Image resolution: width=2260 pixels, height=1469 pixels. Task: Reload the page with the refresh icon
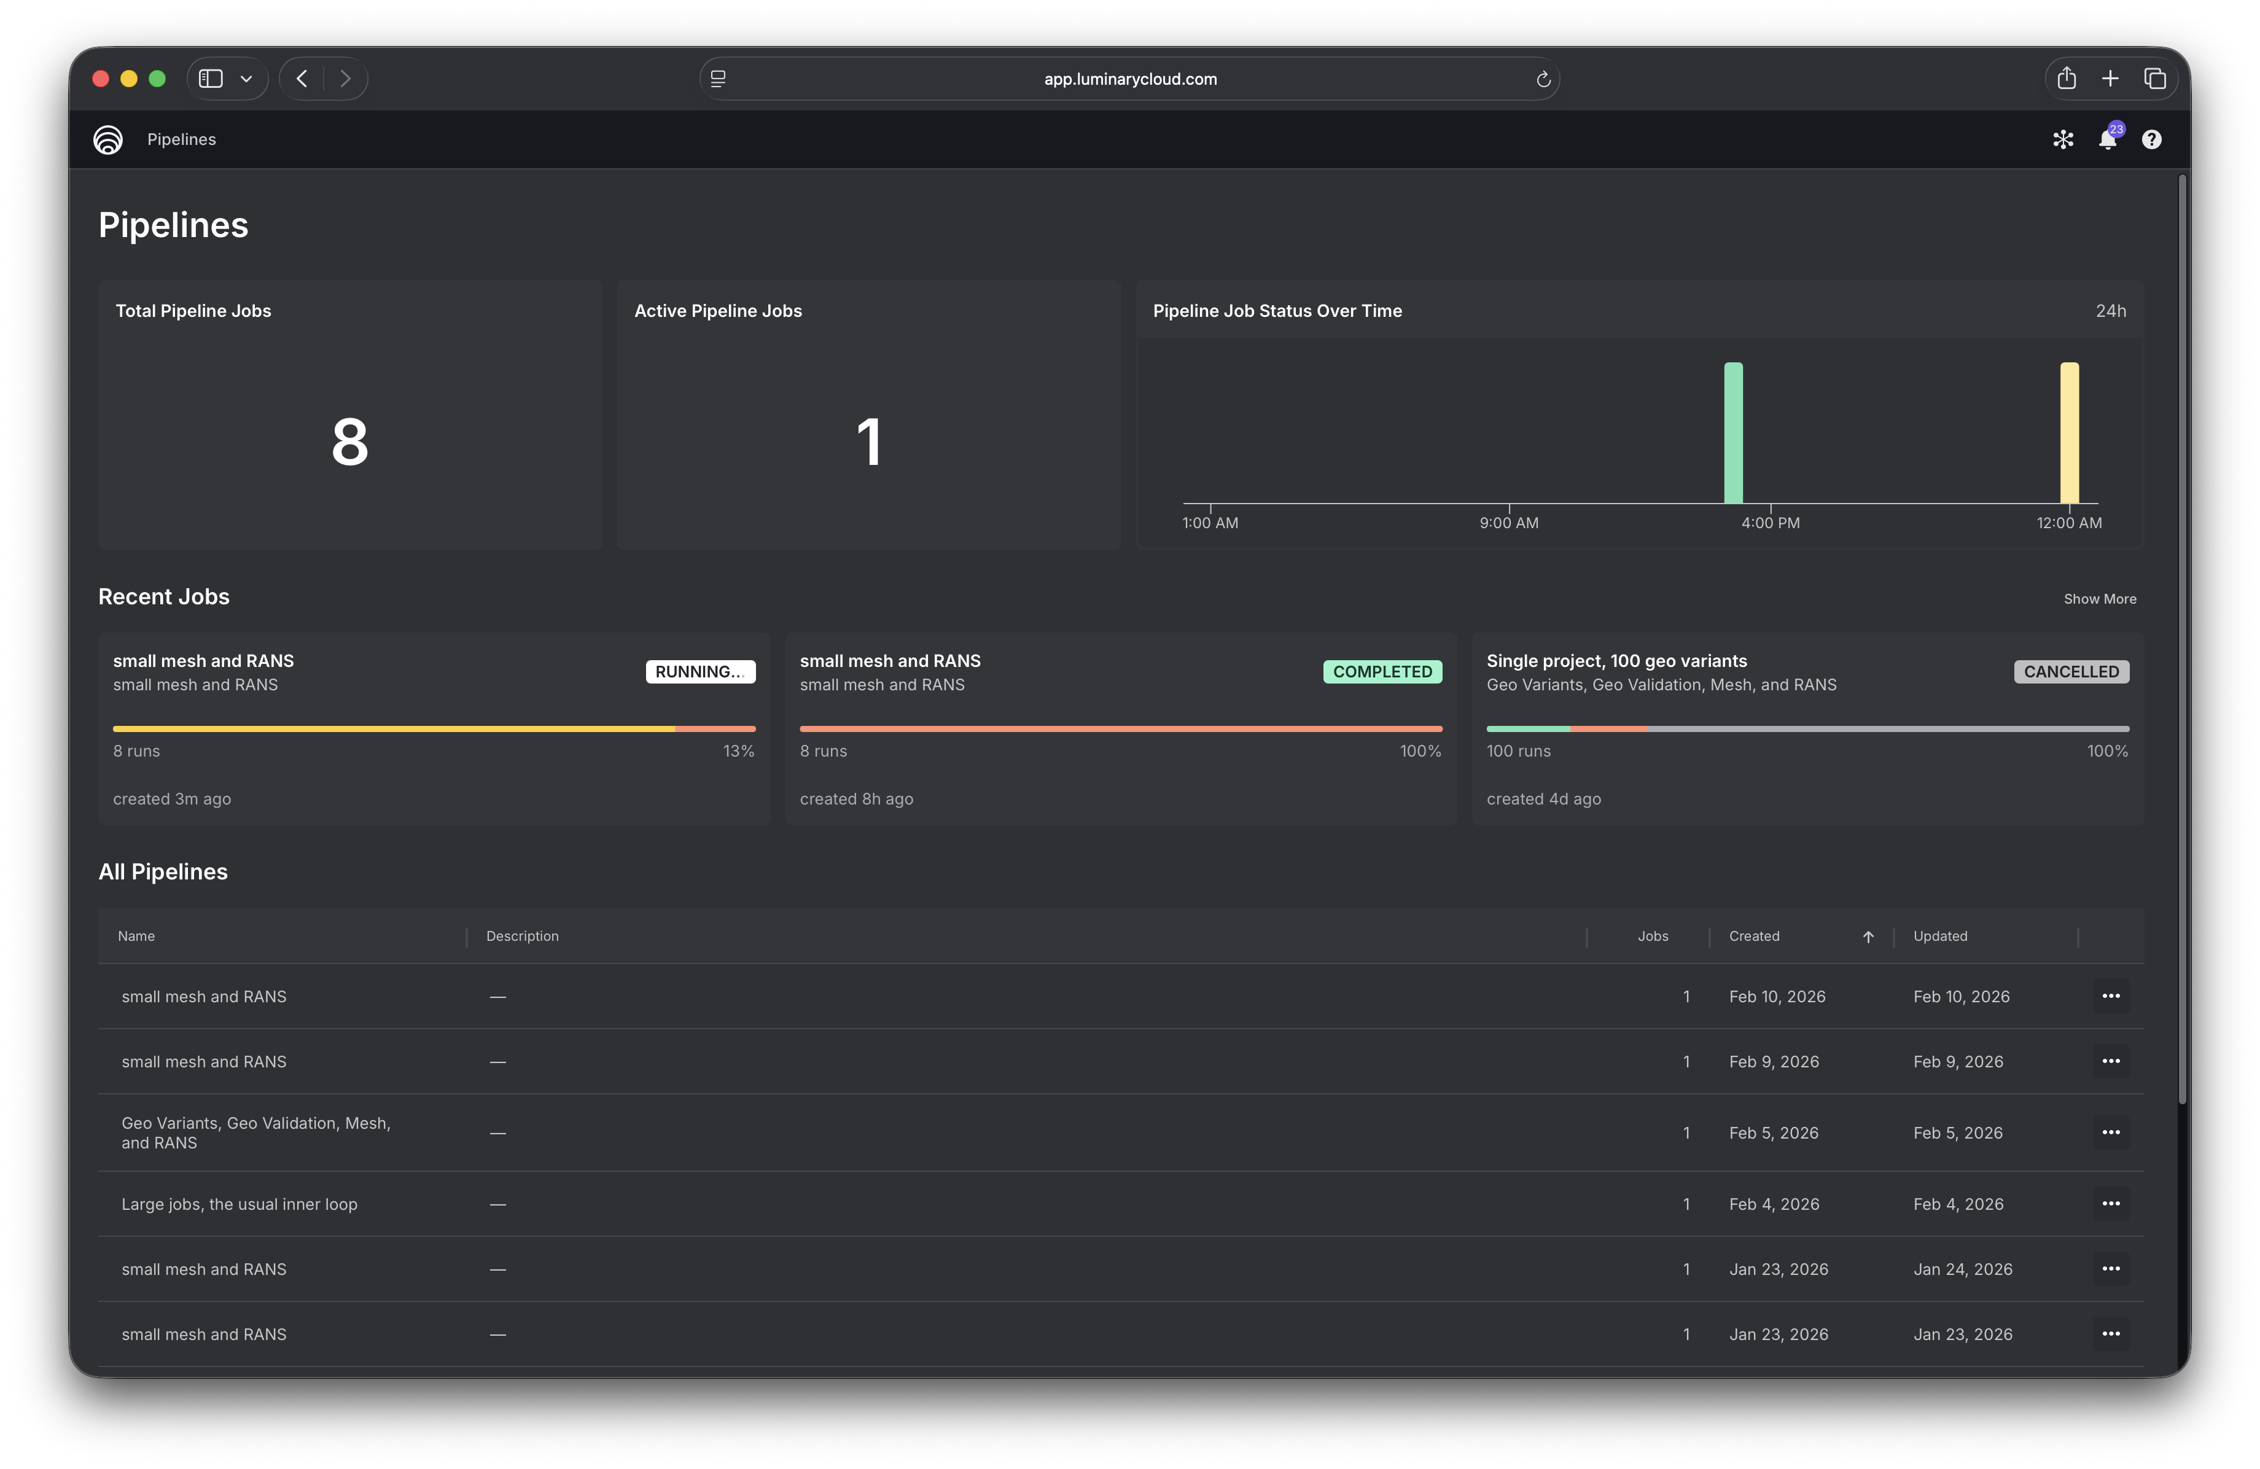(x=1543, y=79)
